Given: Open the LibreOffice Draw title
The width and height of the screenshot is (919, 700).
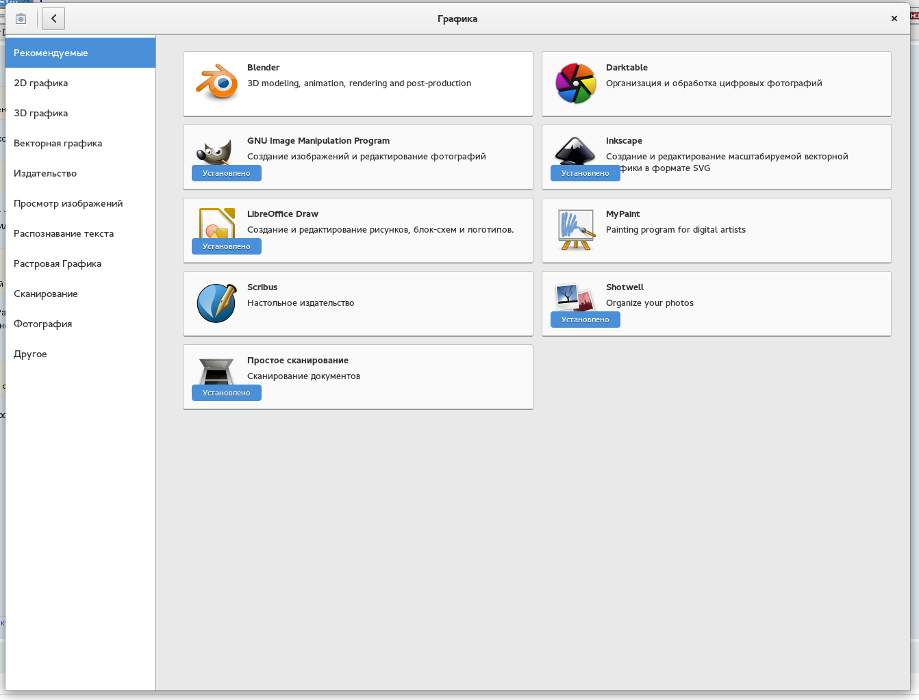Looking at the screenshot, I should 283,214.
